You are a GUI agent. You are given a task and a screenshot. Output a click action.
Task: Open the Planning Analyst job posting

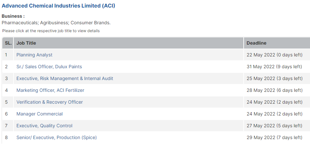click(x=34, y=55)
